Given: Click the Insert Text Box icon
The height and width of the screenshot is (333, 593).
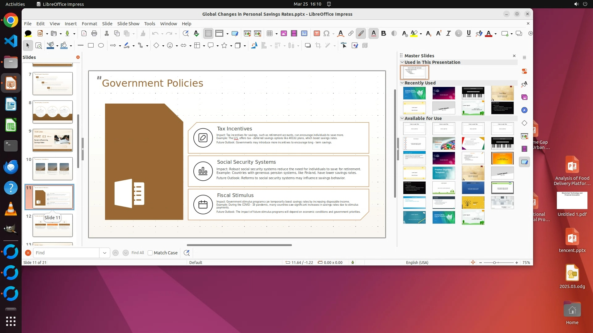Looking at the screenshot, I should [x=317, y=33].
